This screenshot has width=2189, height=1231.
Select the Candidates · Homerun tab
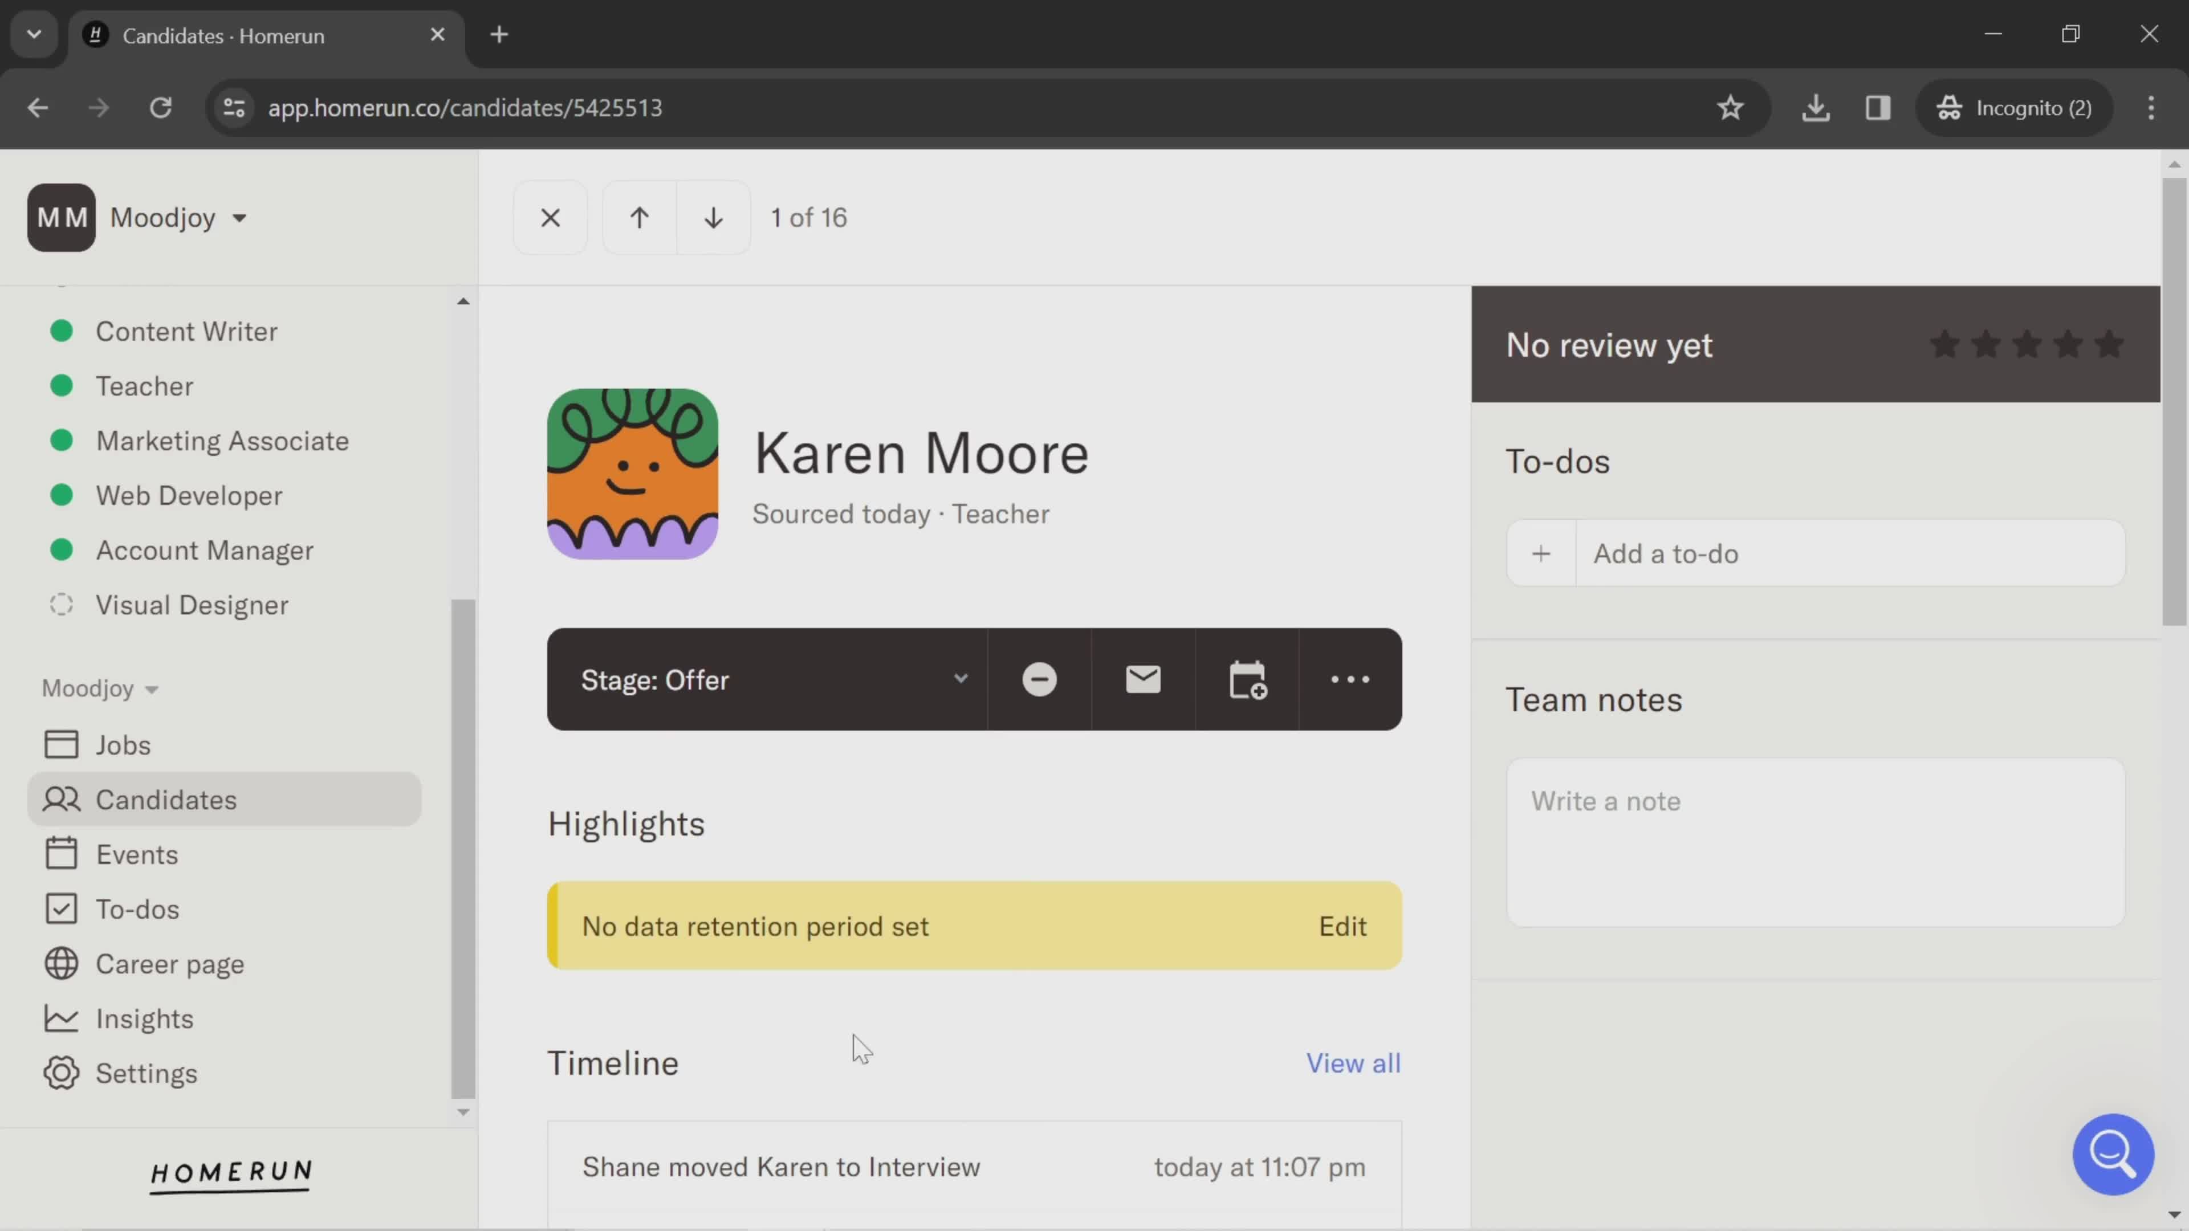click(266, 35)
